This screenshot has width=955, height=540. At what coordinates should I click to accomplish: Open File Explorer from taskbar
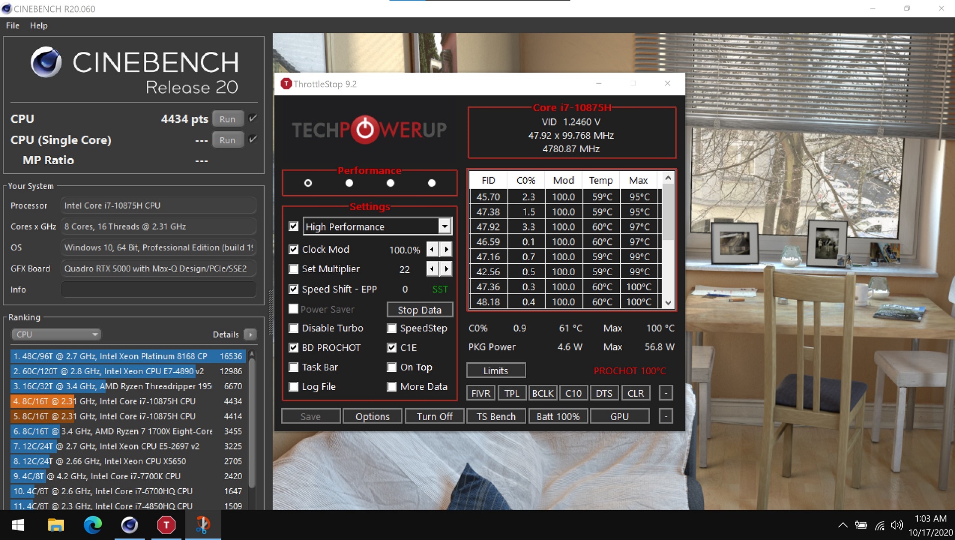click(56, 525)
